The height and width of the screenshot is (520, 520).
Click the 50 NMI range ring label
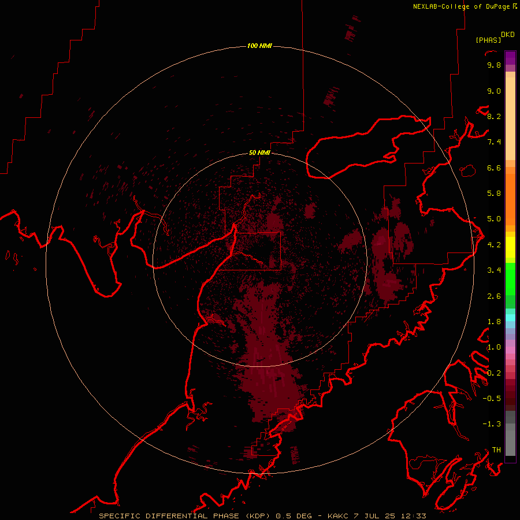(259, 153)
